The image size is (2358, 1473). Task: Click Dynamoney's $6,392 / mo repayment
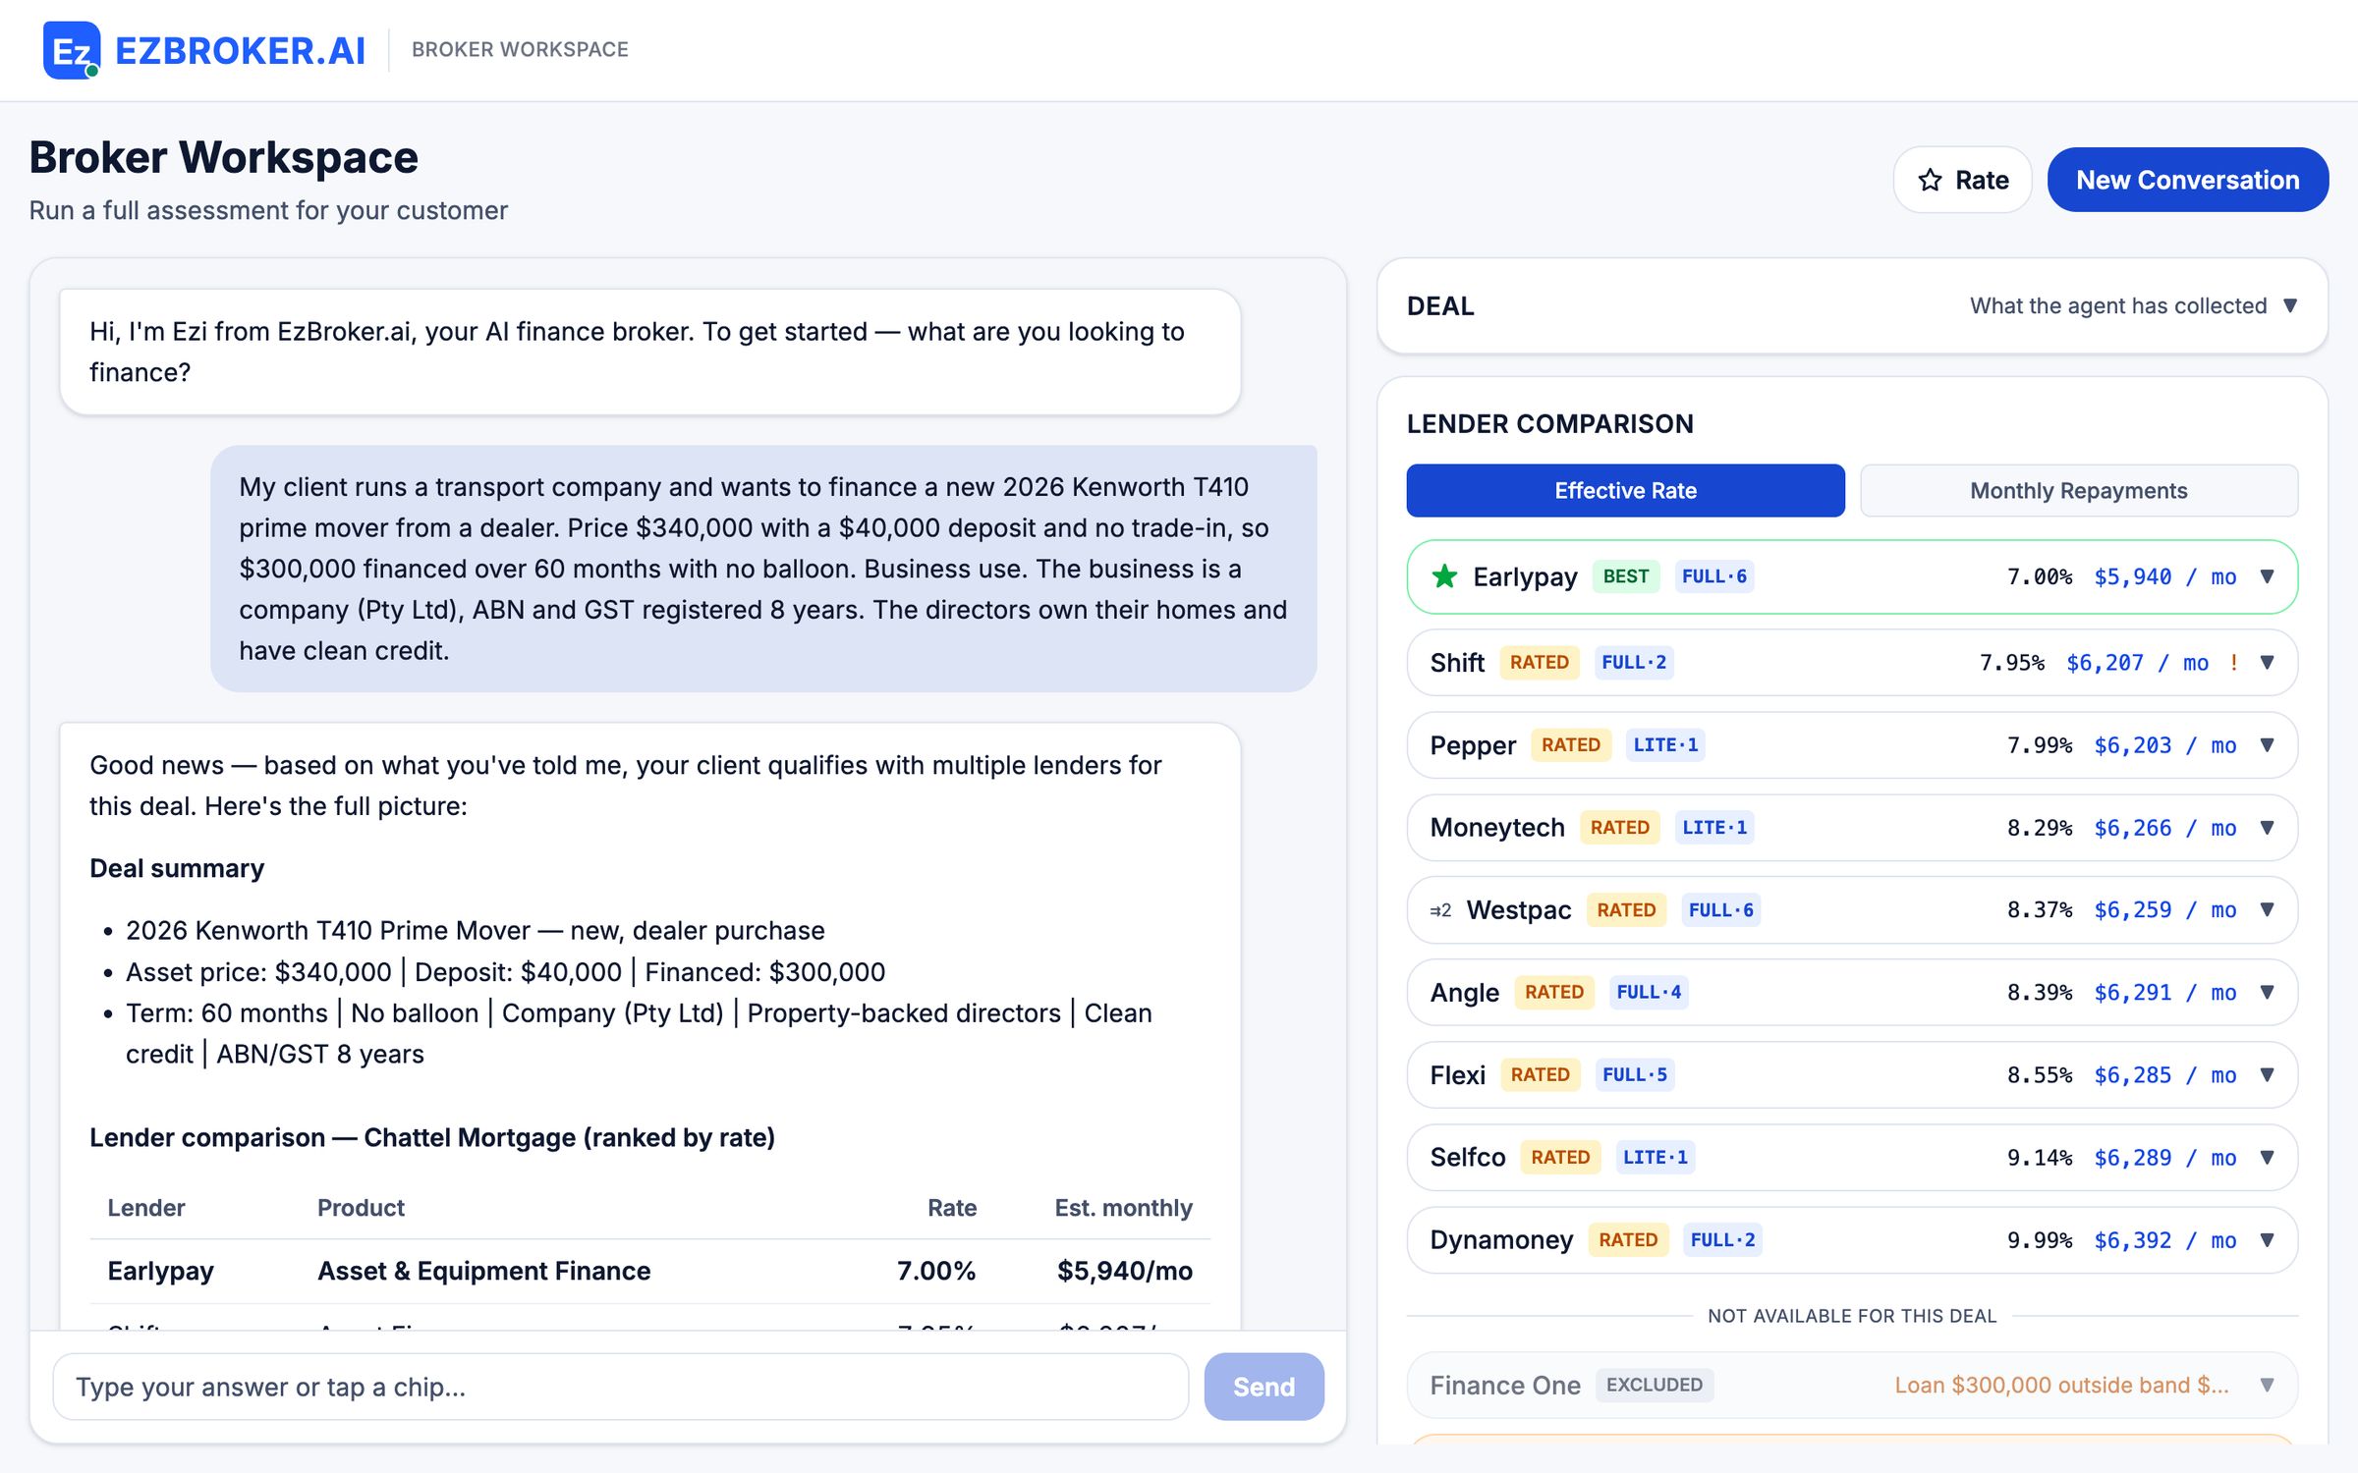pos(2165,1240)
